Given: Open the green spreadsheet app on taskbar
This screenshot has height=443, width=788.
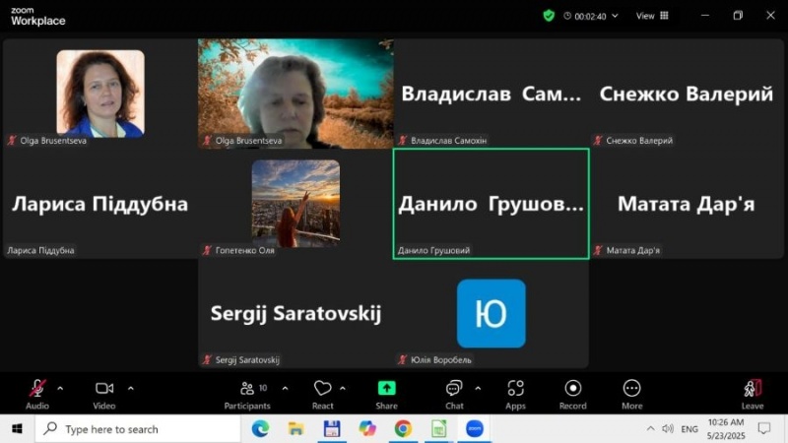Looking at the screenshot, I should point(438,429).
